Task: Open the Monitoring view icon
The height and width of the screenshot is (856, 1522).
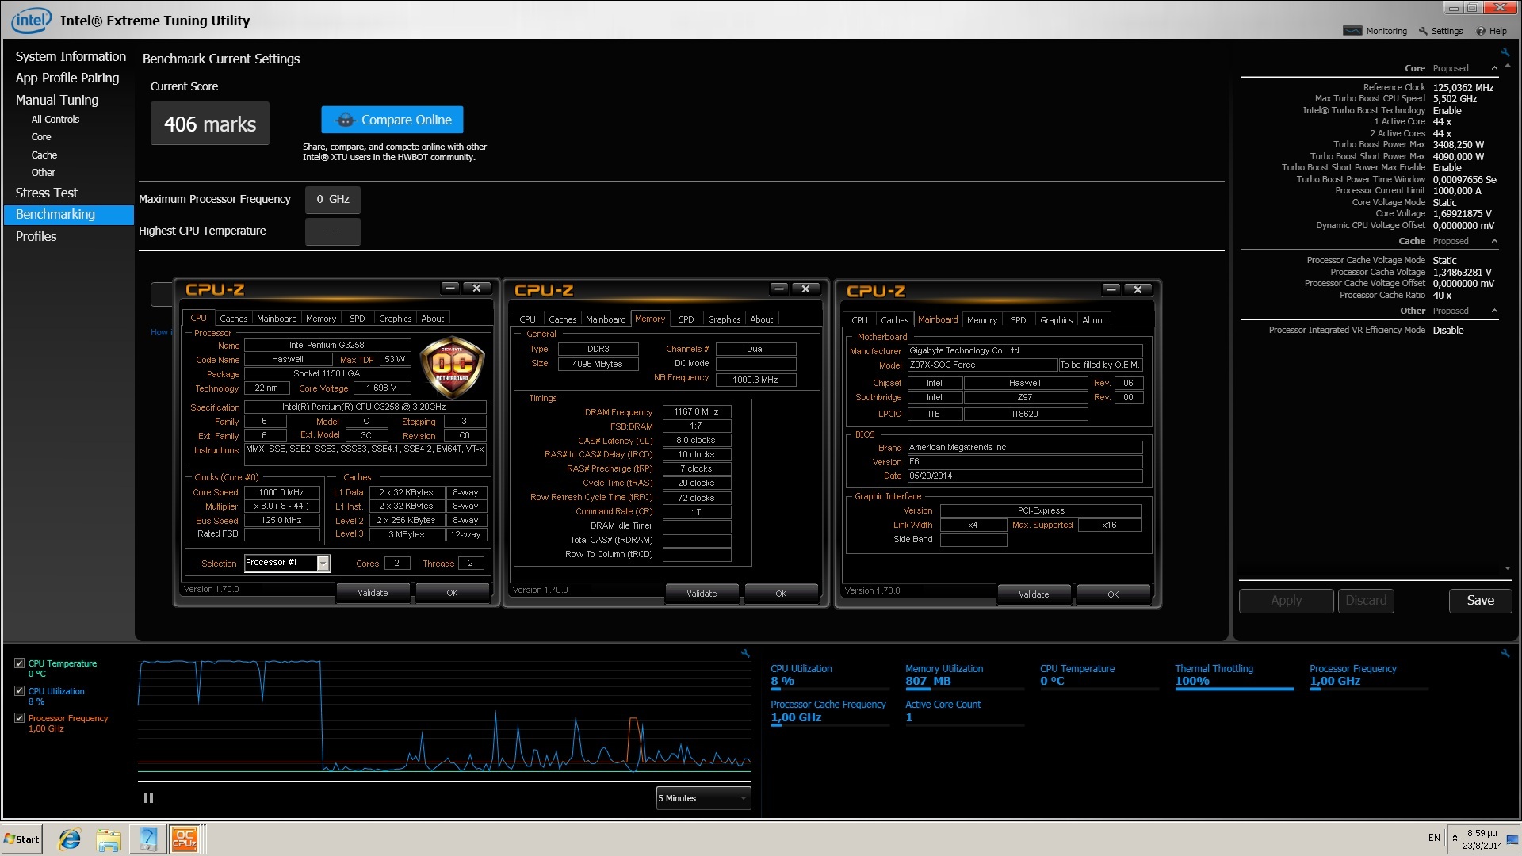Action: click(1352, 31)
